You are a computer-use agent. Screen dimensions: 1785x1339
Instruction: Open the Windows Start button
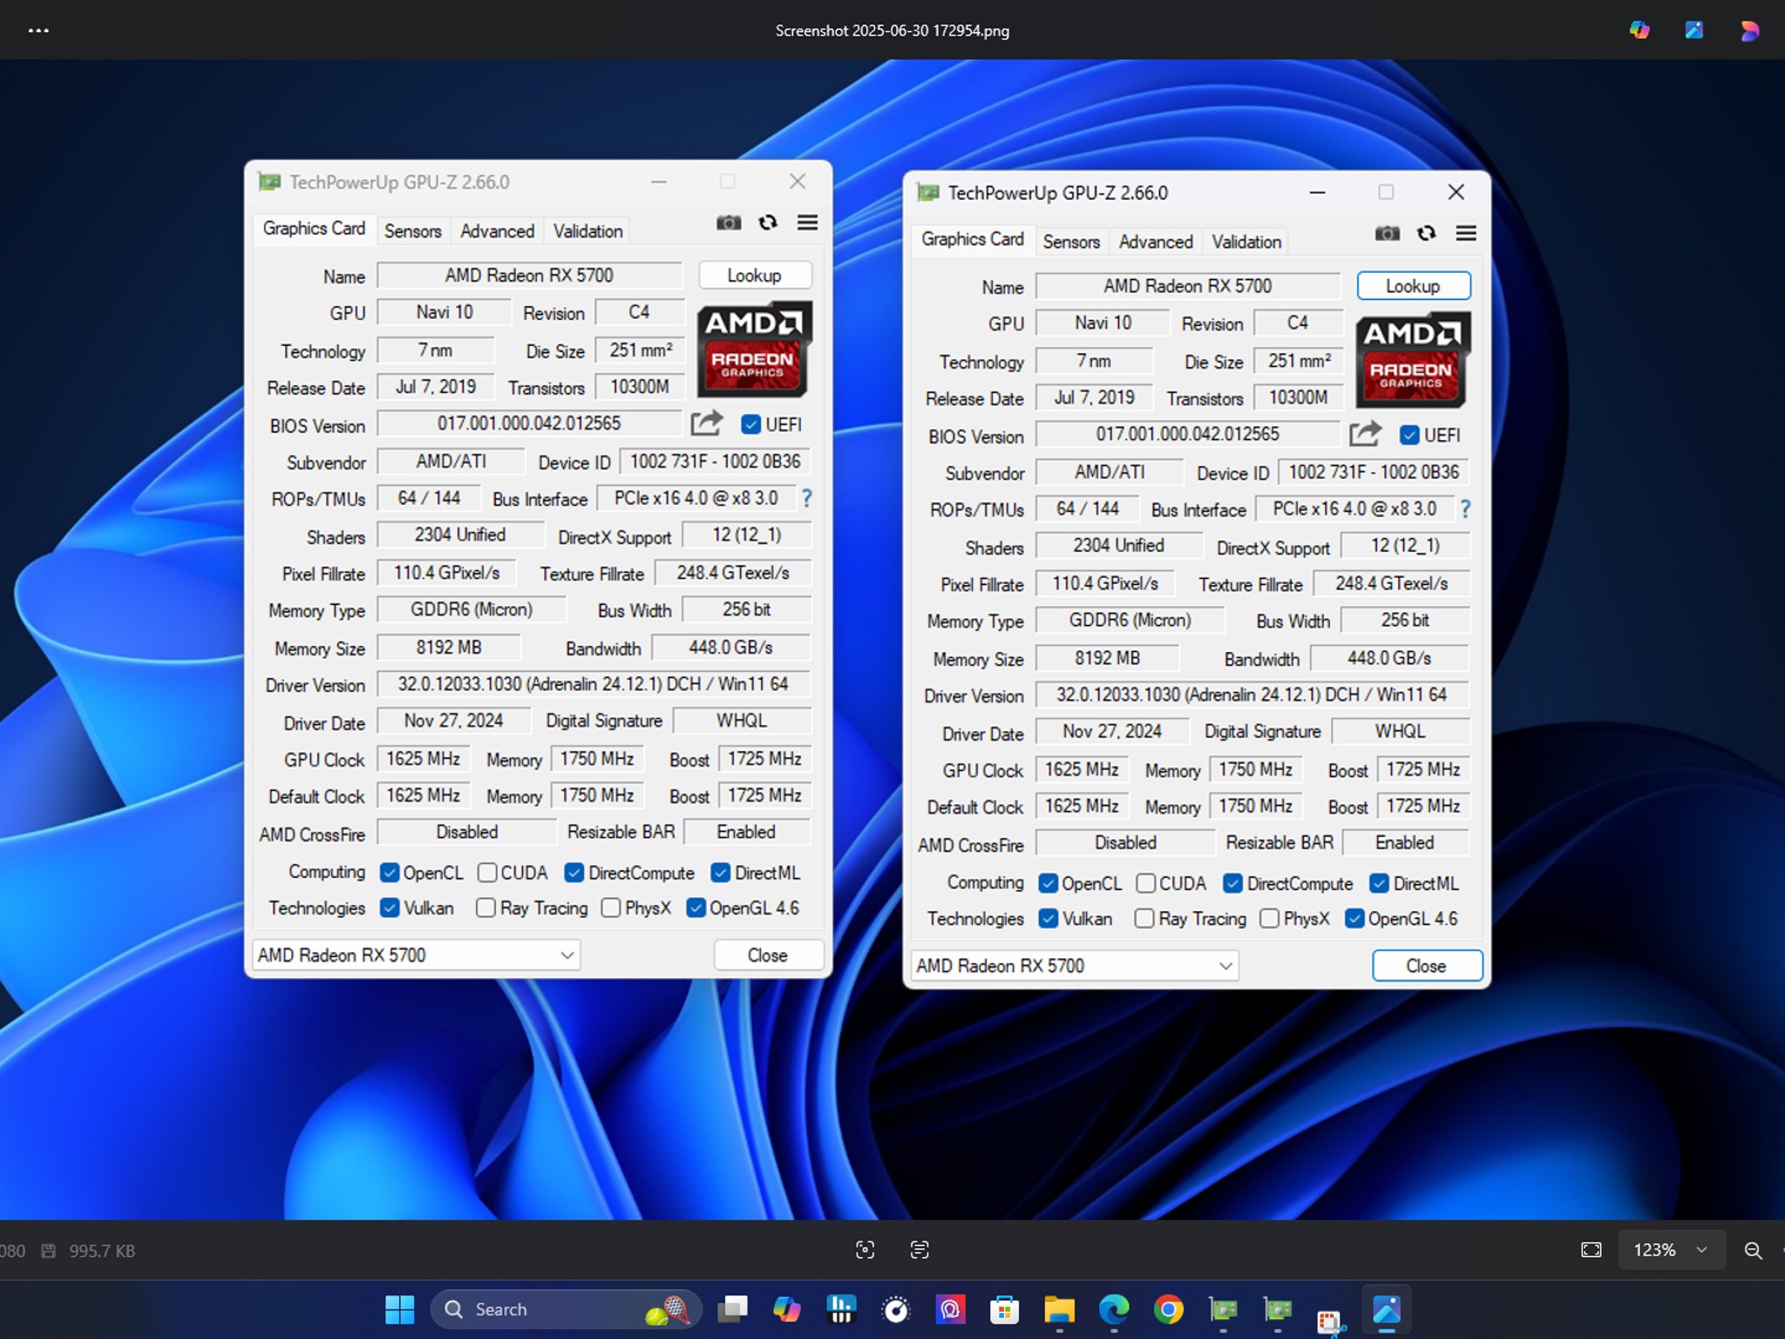pyautogui.click(x=400, y=1309)
